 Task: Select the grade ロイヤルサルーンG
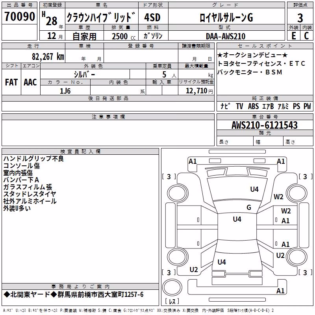[x=226, y=17]
